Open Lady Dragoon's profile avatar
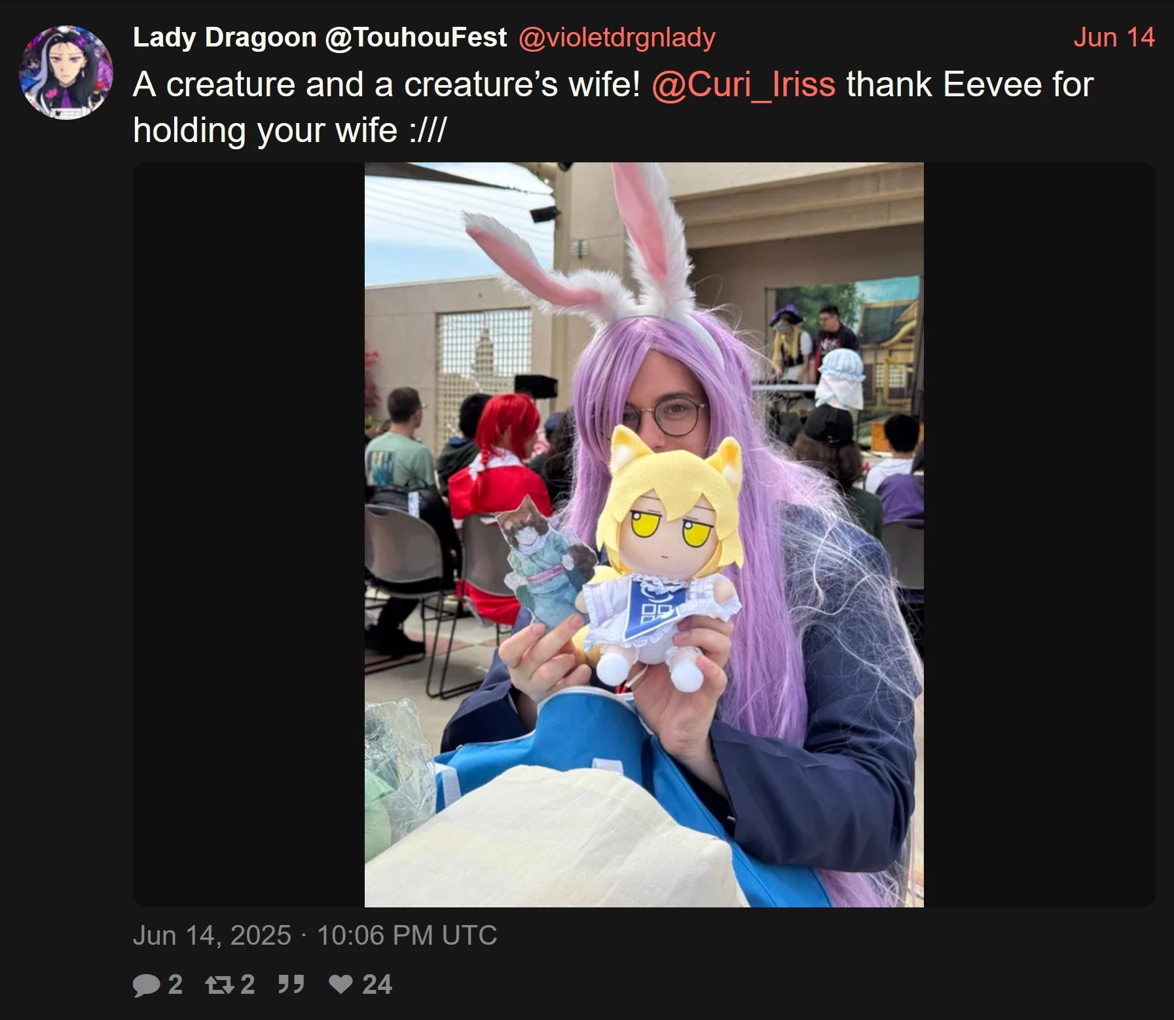 [66, 73]
